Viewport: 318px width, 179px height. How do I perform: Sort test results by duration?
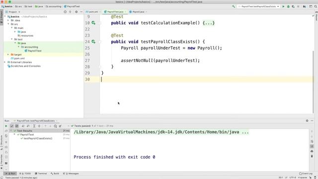[28, 126]
